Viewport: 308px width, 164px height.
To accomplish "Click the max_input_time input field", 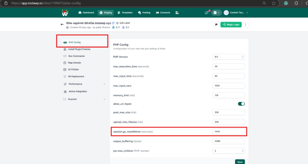I will (x=229, y=76).
